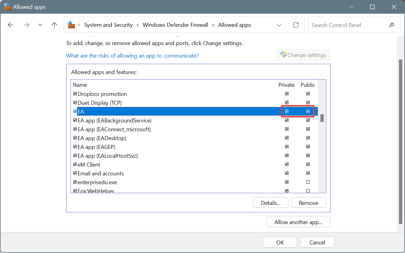Click the Public column header
This screenshot has height=253, width=405.
click(308, 85)
